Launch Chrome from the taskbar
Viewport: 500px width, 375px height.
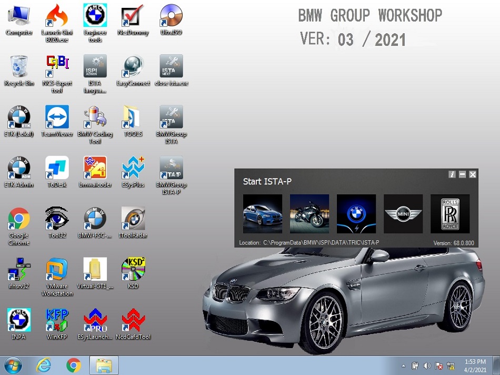(74, 366)
